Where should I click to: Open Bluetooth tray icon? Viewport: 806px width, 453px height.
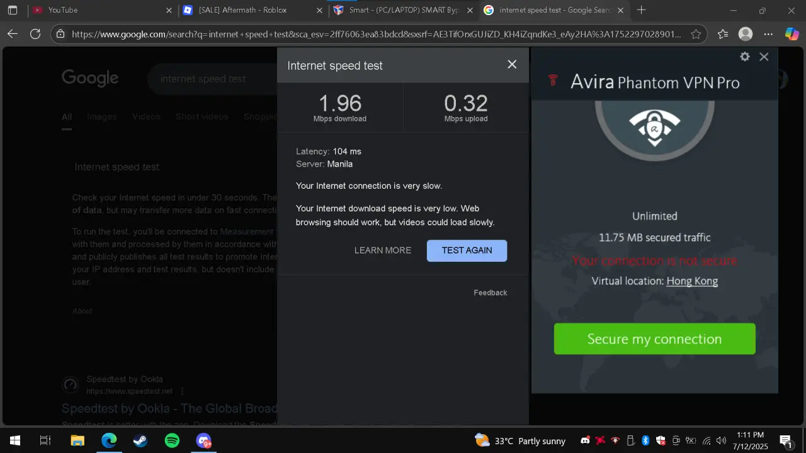[x=645, y=440]
